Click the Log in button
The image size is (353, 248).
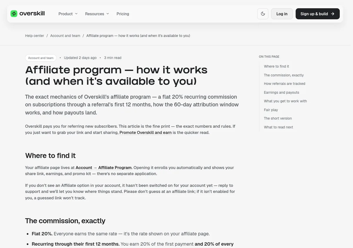coord(282,14)
